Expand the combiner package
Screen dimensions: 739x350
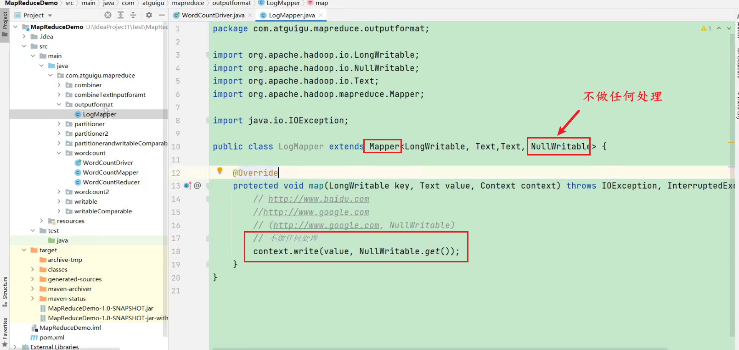pos(59,85)
